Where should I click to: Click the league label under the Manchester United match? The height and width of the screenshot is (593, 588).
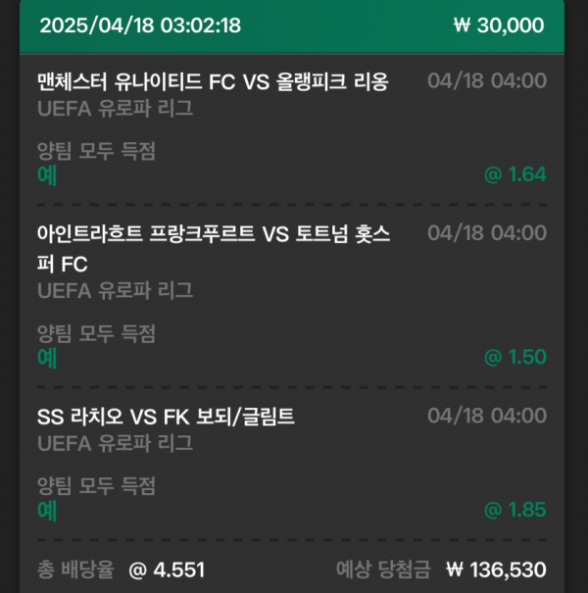[115, 109]
